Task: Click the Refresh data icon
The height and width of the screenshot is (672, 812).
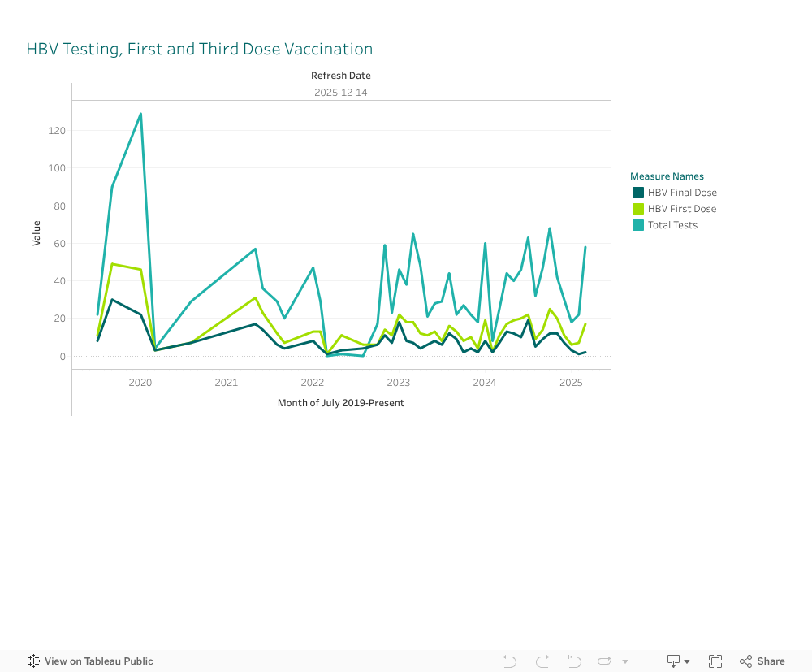Action: click(x=605, y=661)
